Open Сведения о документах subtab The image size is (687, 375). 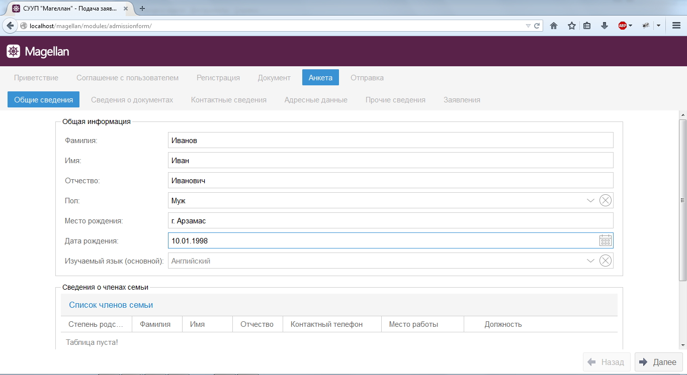coord(132,100)
